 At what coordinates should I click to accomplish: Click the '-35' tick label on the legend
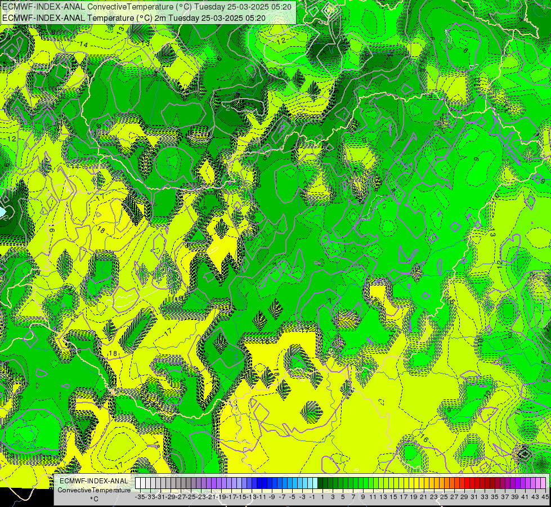pyautogui.click(x=140, y=497)
